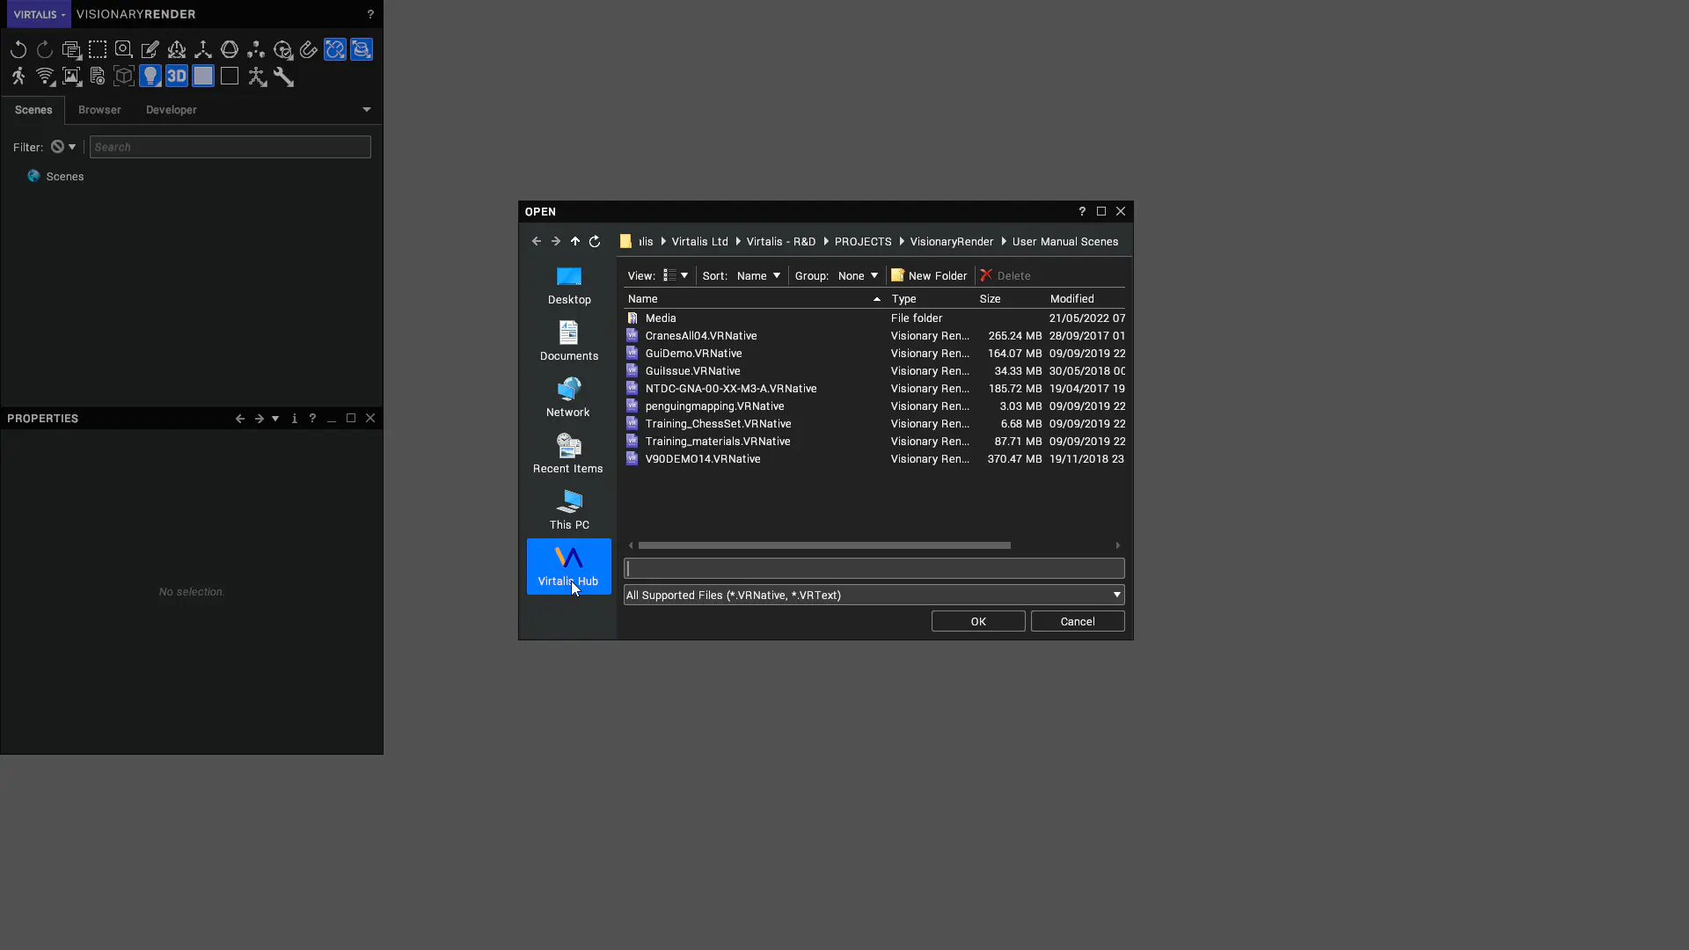
Task: Click VisionaryRender in the breadcrumb path
Action: [x=952, y=242]
